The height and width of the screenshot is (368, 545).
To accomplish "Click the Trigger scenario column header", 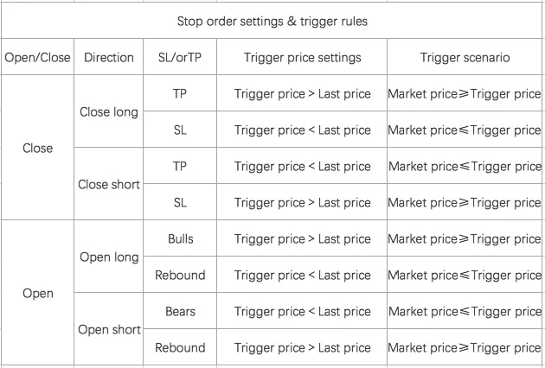I will click(465, 58).
